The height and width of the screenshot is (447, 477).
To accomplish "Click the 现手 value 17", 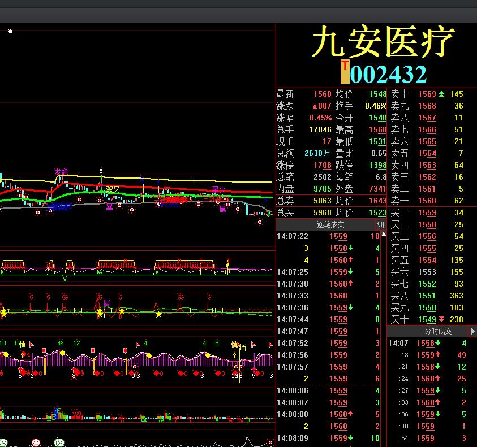I will pos(327,142).
